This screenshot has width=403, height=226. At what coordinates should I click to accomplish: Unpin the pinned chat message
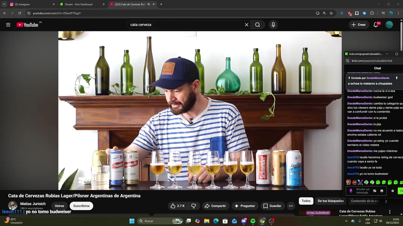(397, 78)
